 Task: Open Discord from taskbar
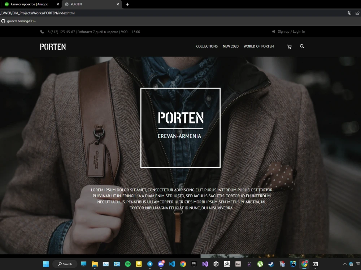tap(161, 264)
